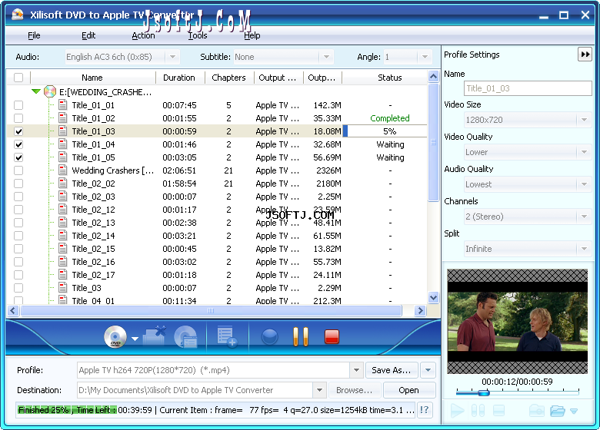Click file icon of Title_01_01
Screen dimensions: 600x430
point(63,105)
